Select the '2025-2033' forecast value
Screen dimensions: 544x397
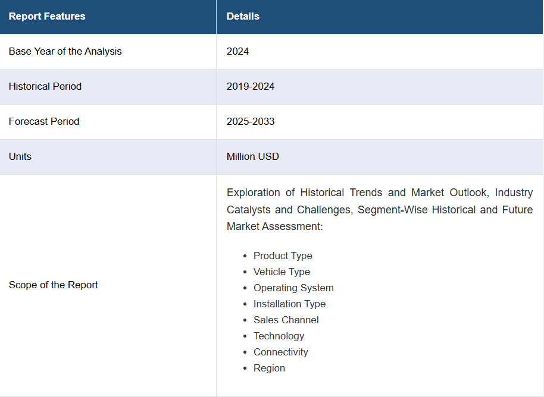[x=251, y=121]
